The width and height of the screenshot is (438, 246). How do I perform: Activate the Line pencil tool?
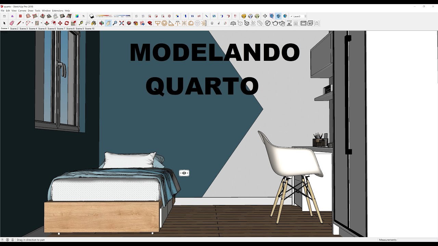19,23
